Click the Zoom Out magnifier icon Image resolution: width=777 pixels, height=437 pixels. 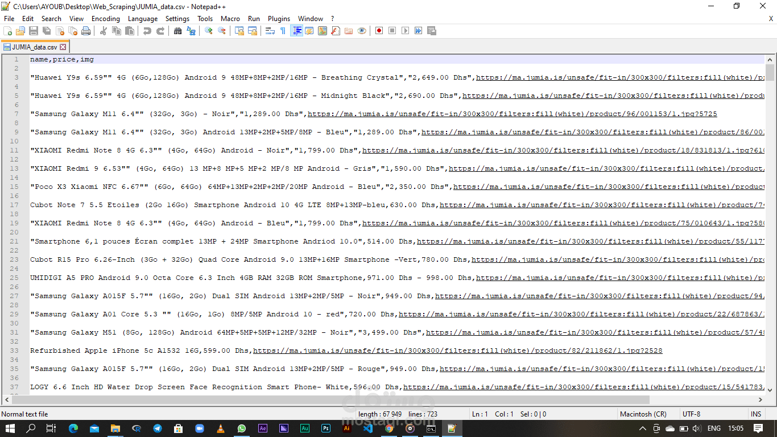coord(222,31)
